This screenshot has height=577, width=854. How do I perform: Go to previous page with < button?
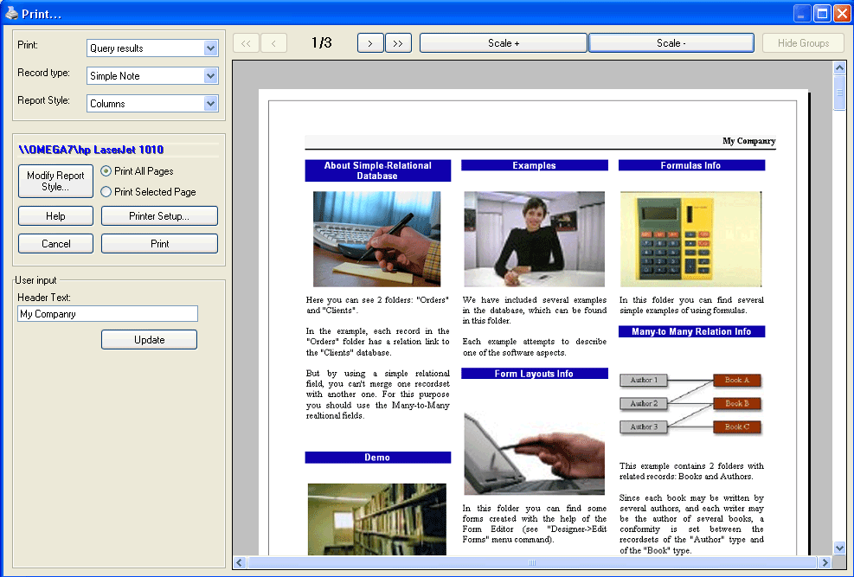273,43
